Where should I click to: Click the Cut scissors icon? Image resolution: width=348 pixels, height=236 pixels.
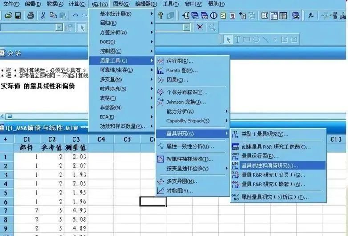coord(43,16)
